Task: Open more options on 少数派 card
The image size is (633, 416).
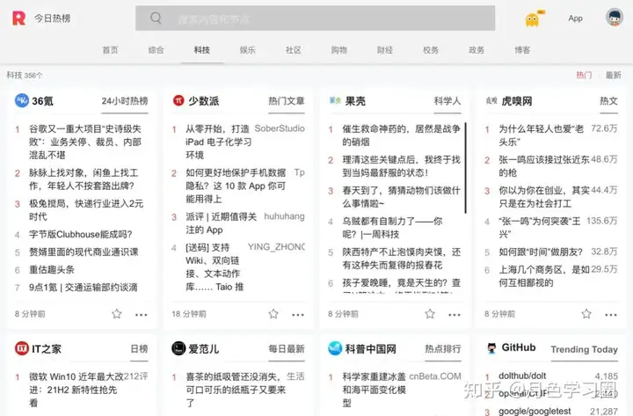Action: tap(298, 315)
